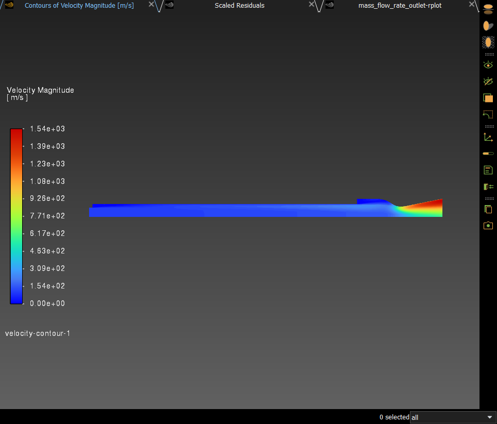497x424 pixels.
Task: Save picture using the camera icon
Action: point(488,226)
